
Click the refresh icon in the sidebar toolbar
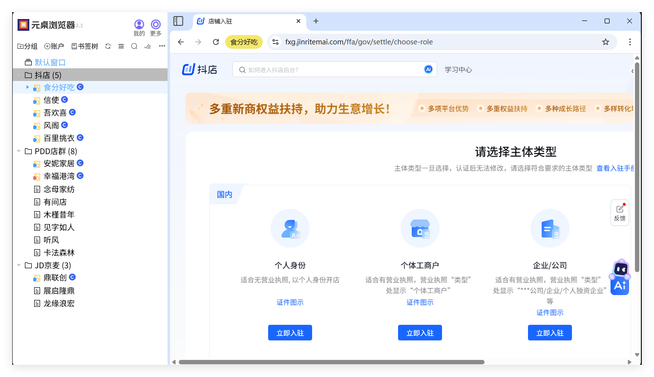(x=108, y=46)
